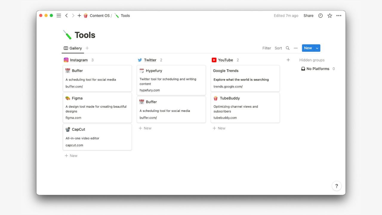
Task: Click the TubeBuddy popcorn icon
Action: pyautogui.click(x=216, y=98)
